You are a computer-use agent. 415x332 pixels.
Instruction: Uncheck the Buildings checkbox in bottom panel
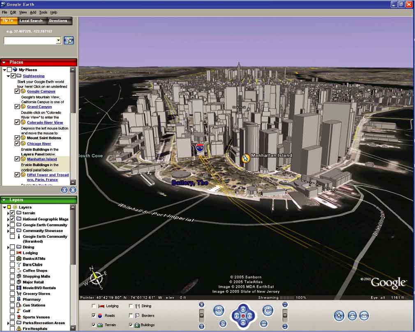[x=131, y=325]
